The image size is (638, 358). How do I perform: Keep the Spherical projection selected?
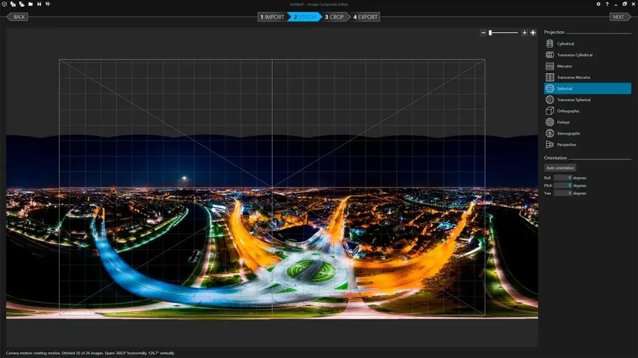click(564, 88)
